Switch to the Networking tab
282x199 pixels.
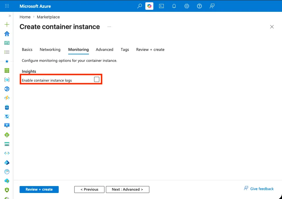[50, 50]
